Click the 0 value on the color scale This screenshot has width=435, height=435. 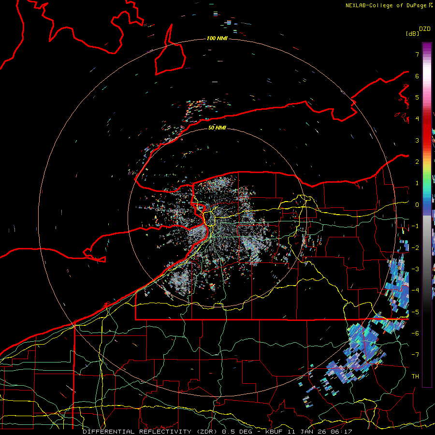pos(417,205)
